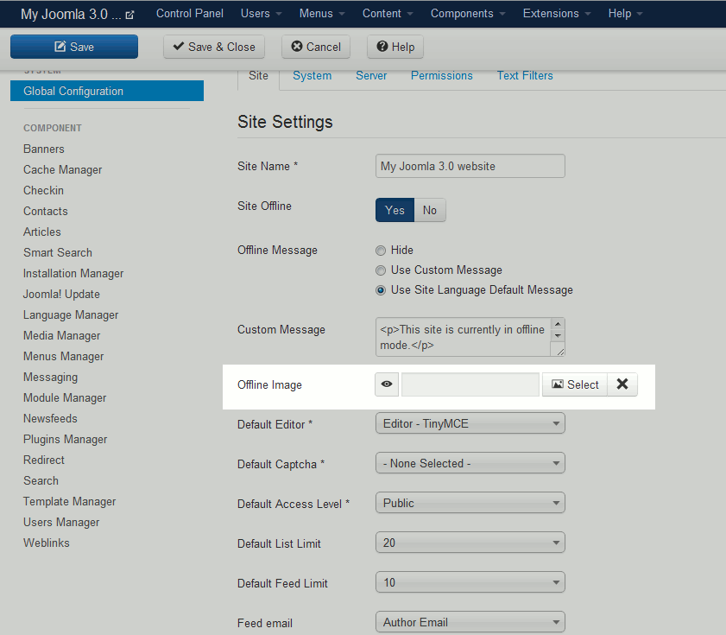Go to Control Panel
This screenshot has height=635, width=726.
tap(189, 14)
